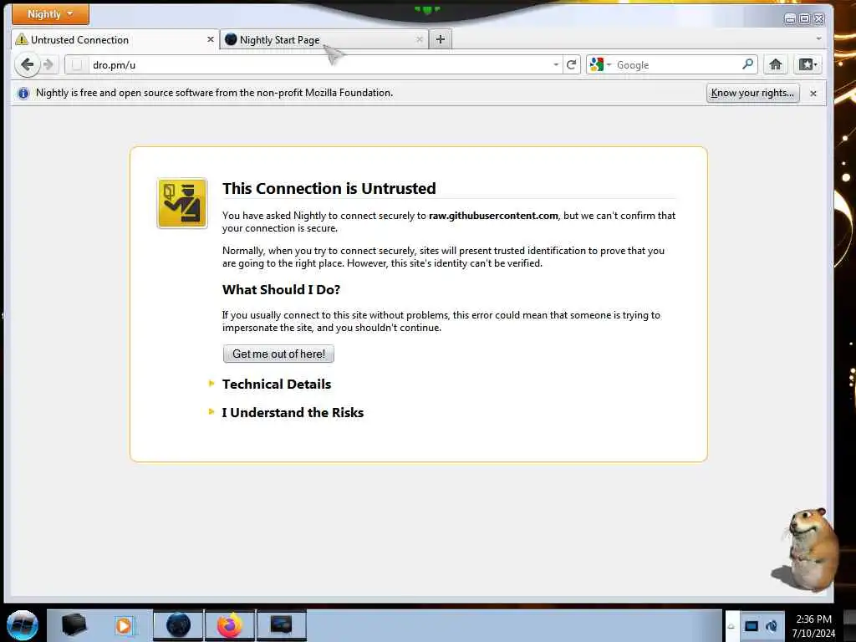Close the Untrusted Connection tab
856x642 pixels.
click(x=210, y=39)
